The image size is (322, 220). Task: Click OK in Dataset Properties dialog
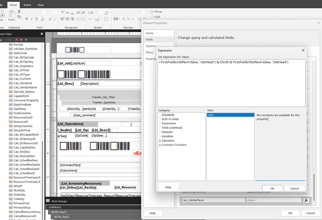pyautogui.click(x=290, y=213)
